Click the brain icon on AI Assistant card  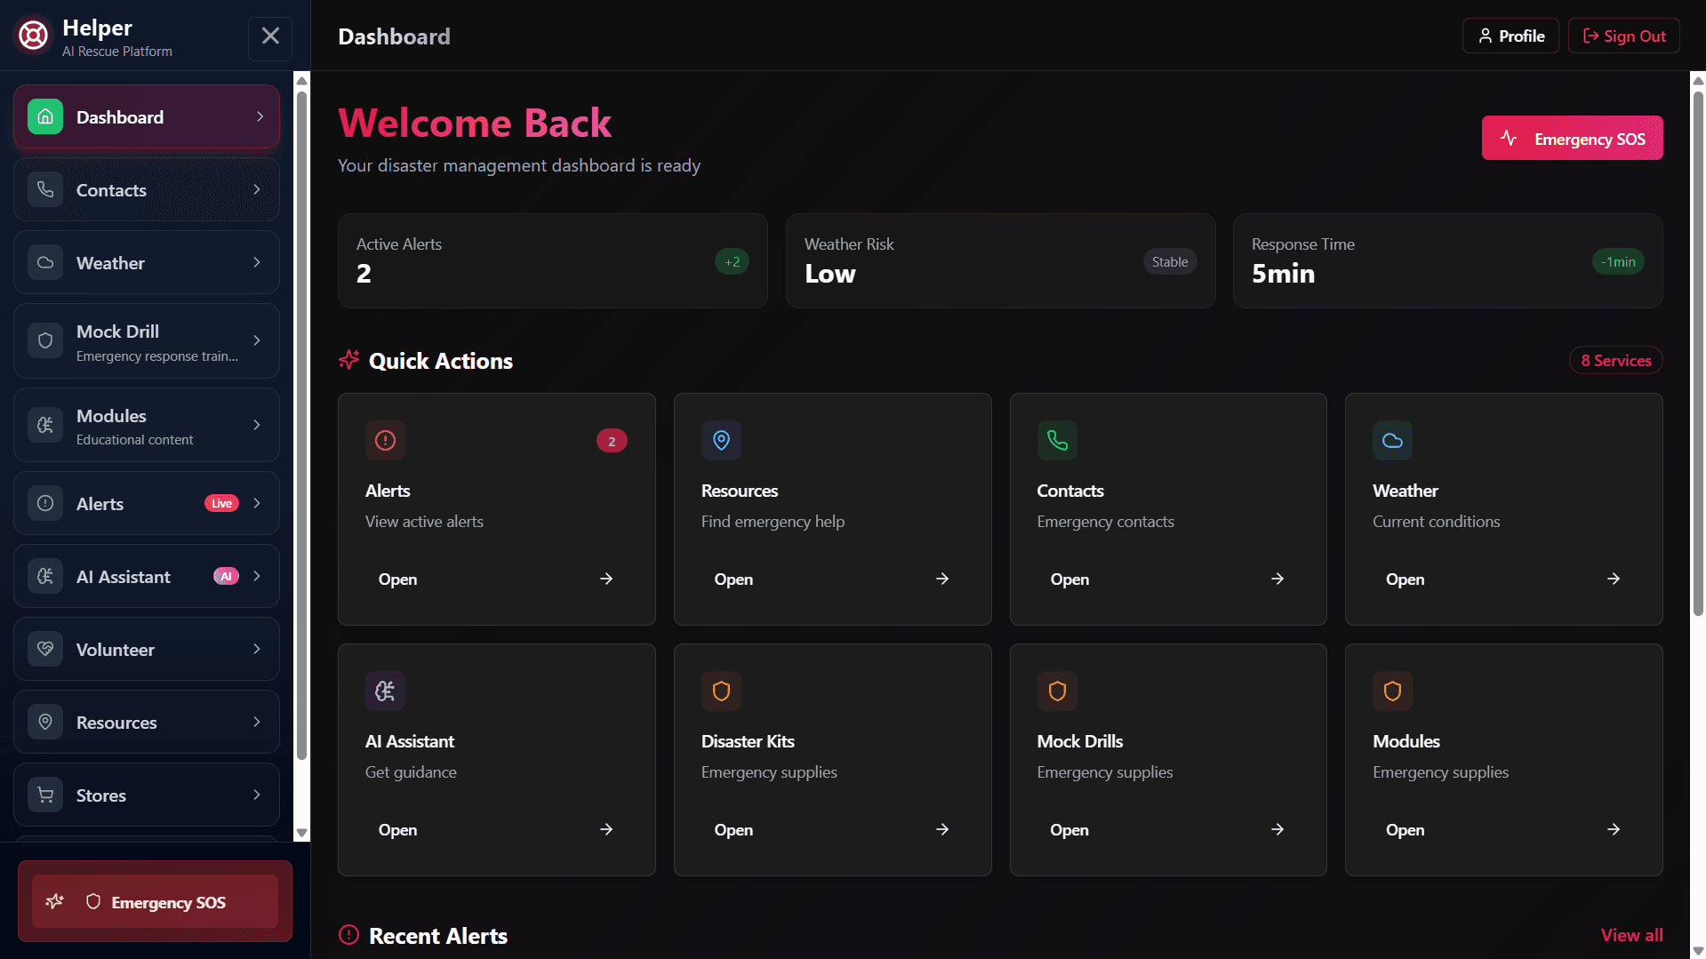[x=385, y=691]
